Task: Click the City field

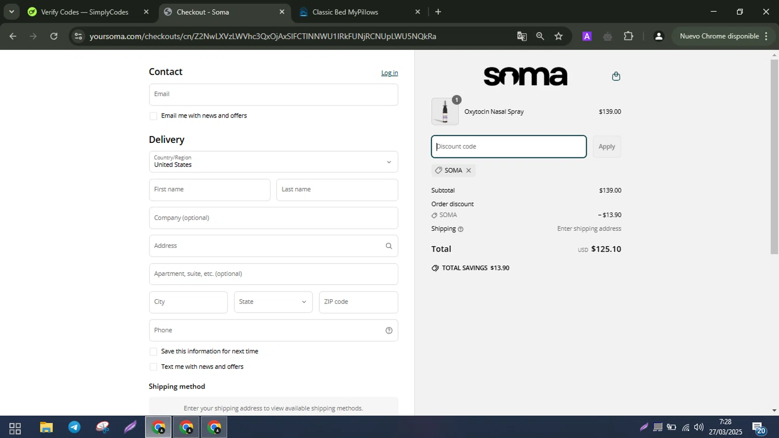Action: pyautogui.click(x=189, y=302)
